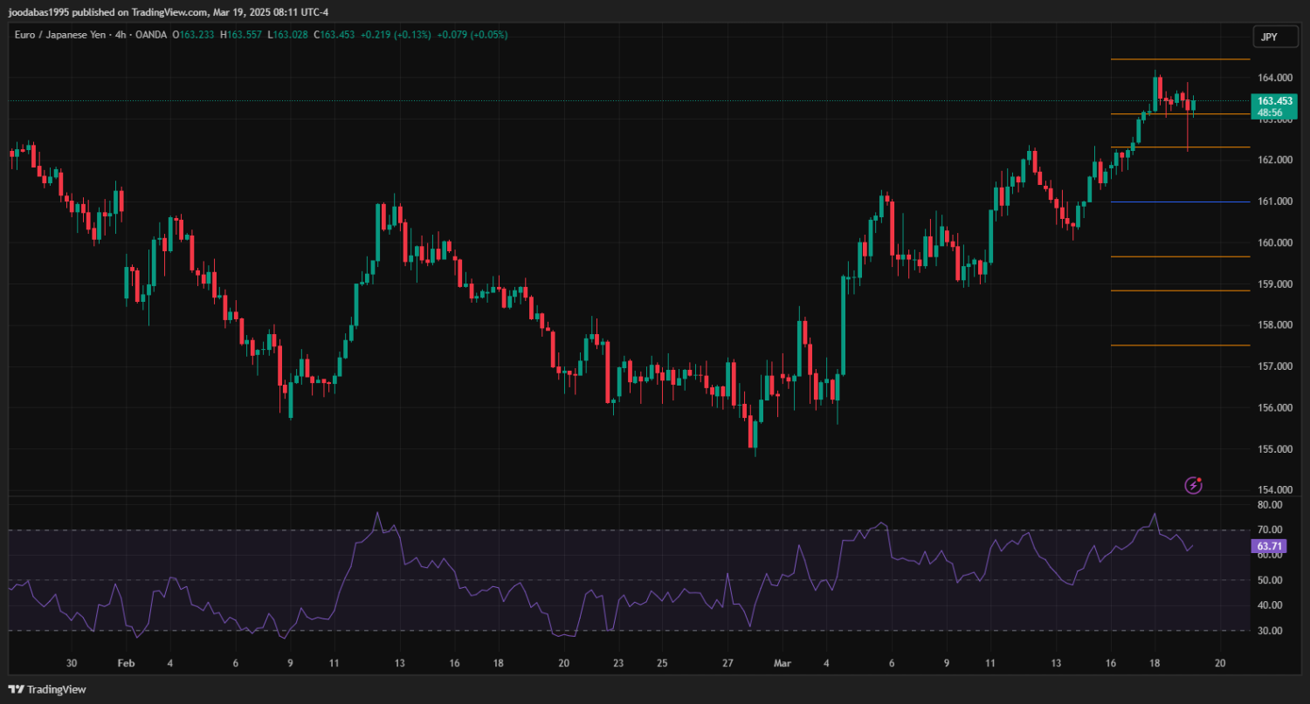Viewport: 1310px width, 704px height.
Task: Click the RSI 30.00 scale label
Action: (x=1269, y=631)
